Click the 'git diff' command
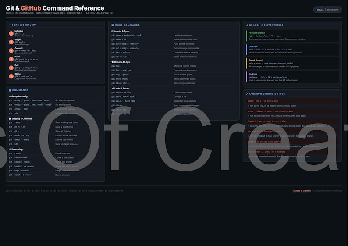 tap(14, 144)
